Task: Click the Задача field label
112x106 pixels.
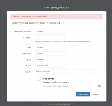Action: tap(28, 72)
